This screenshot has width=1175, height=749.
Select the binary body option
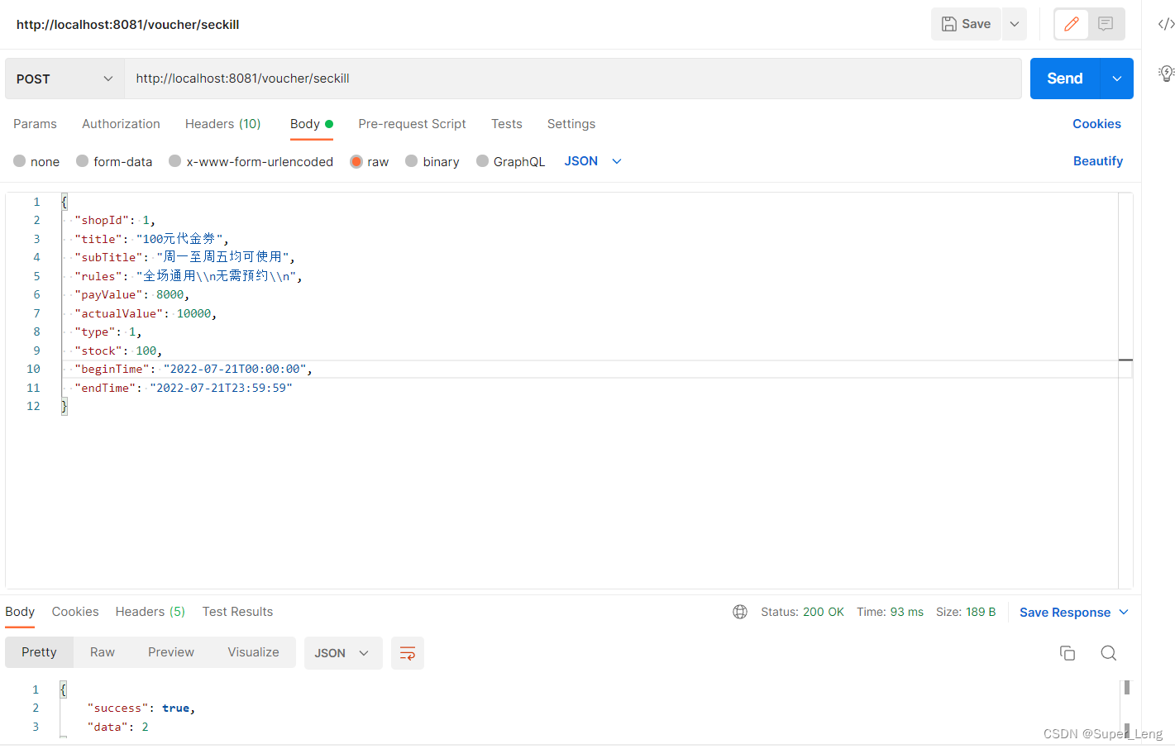(412, 161)
